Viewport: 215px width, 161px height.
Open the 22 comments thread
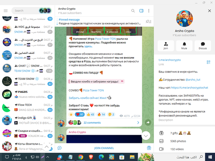coord(104,123)
